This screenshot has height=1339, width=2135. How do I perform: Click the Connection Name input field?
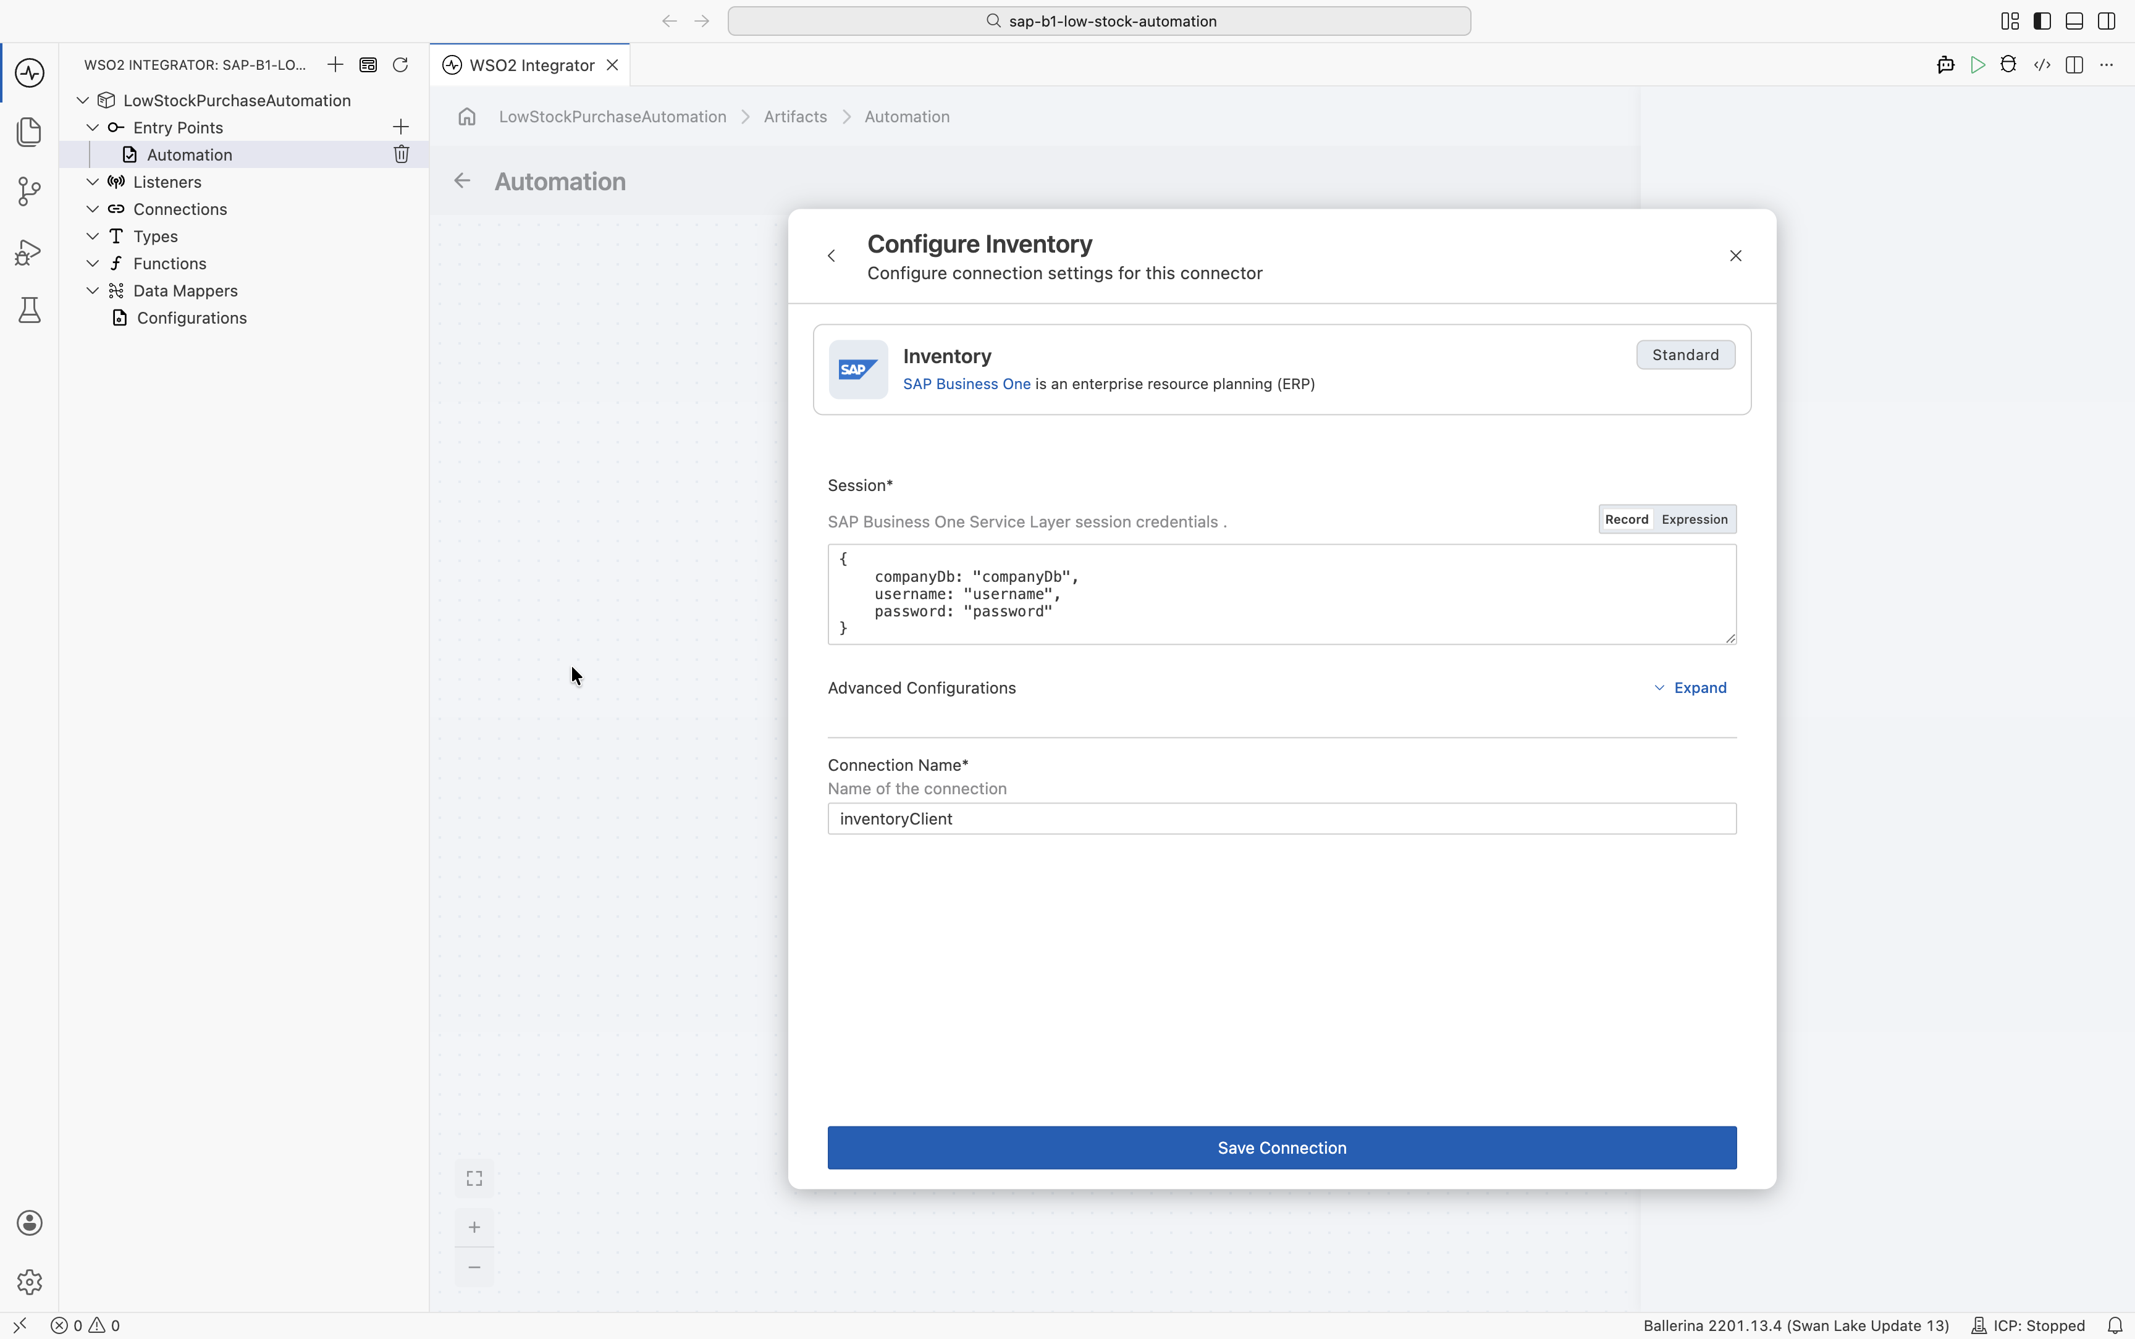(1281, 818)
